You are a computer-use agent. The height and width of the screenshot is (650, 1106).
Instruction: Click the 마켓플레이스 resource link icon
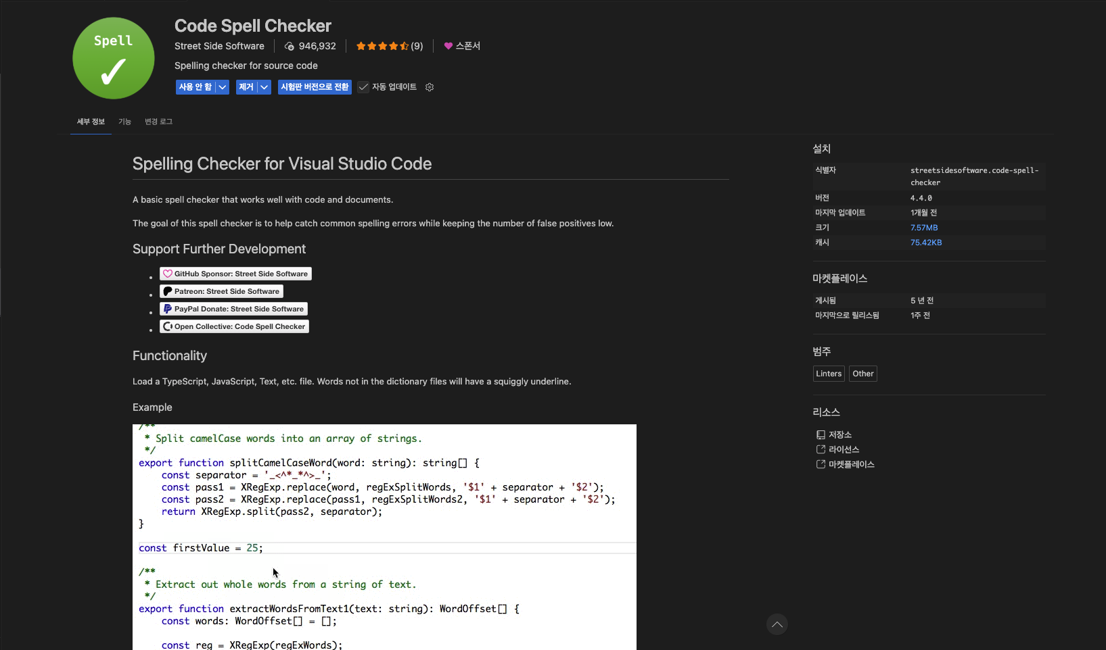(819, 464)
